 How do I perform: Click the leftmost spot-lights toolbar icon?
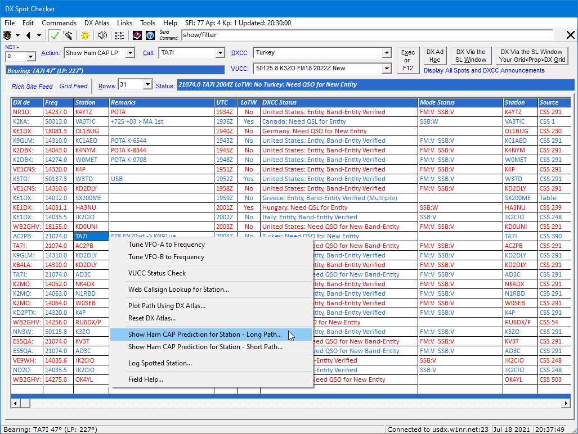[x=8, y=35]
